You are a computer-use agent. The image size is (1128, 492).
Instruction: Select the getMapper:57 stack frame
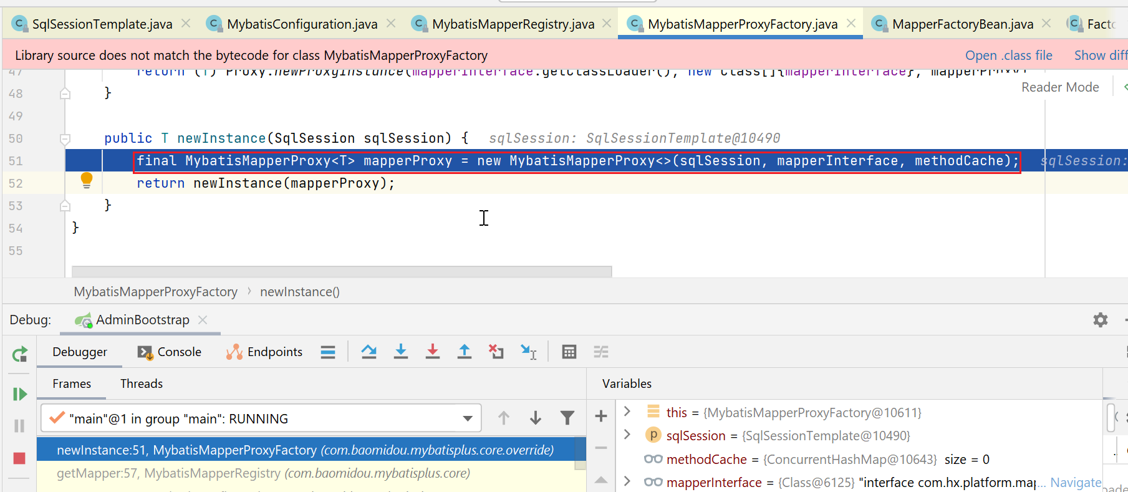[x=262, y=473]
